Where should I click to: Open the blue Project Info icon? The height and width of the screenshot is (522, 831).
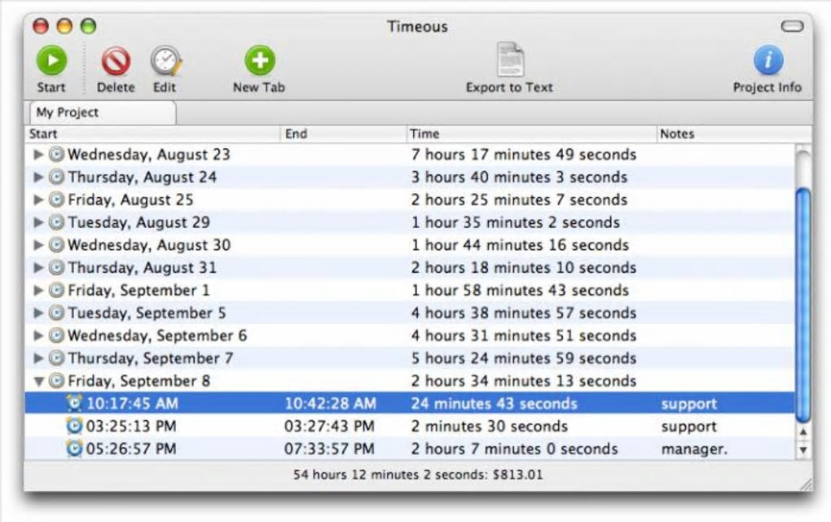pos(768,60)
